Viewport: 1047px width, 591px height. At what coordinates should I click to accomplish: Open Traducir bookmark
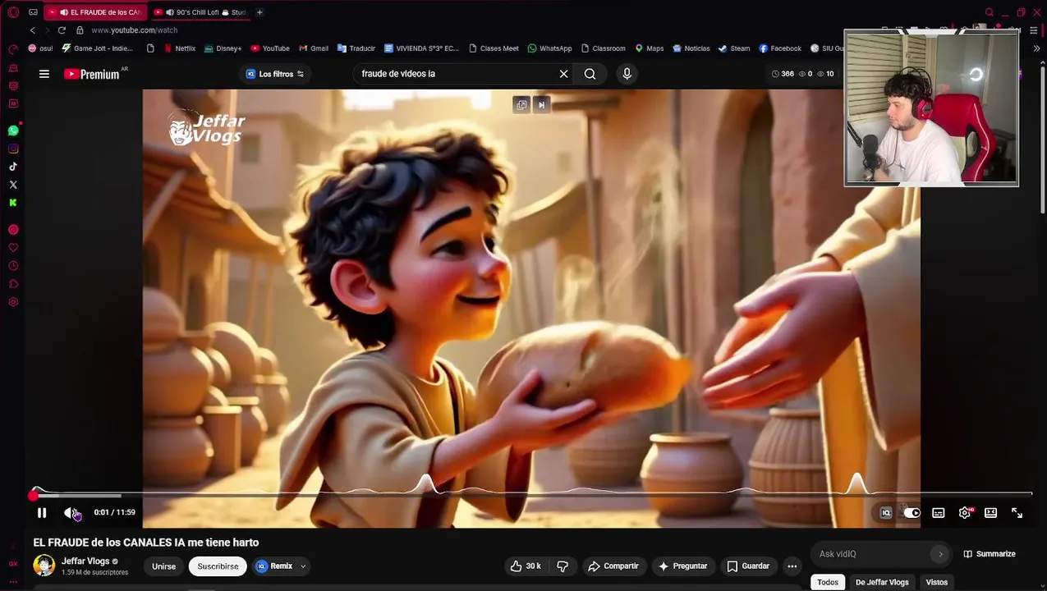coord(356,48)
